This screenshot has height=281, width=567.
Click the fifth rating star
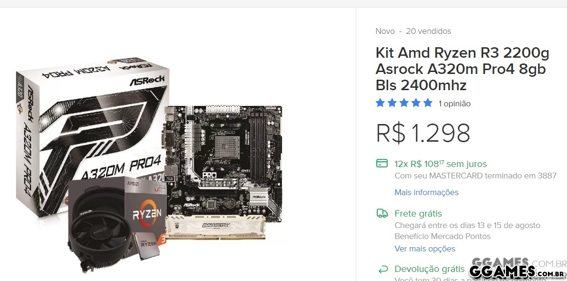pos(428,103)
